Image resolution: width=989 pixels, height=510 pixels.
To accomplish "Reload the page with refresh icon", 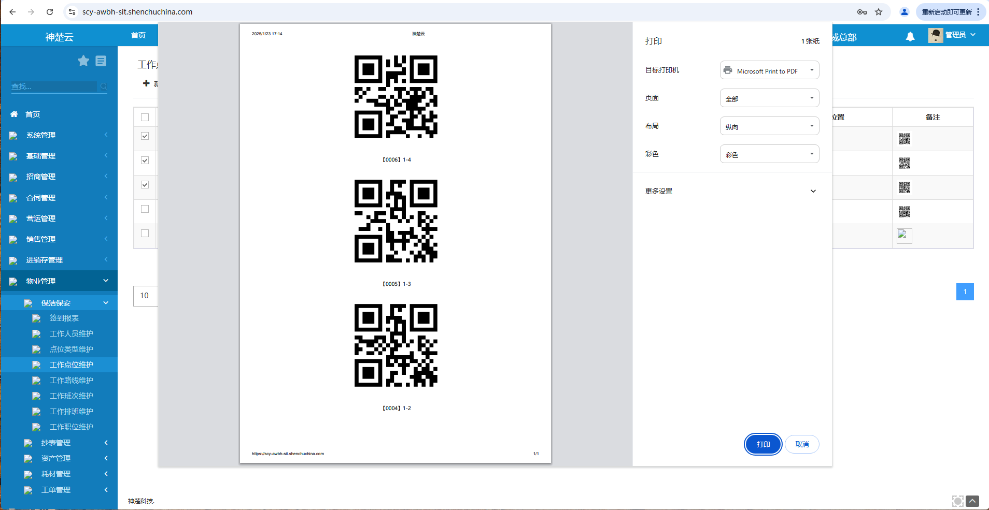I will (x=50, y=12).
